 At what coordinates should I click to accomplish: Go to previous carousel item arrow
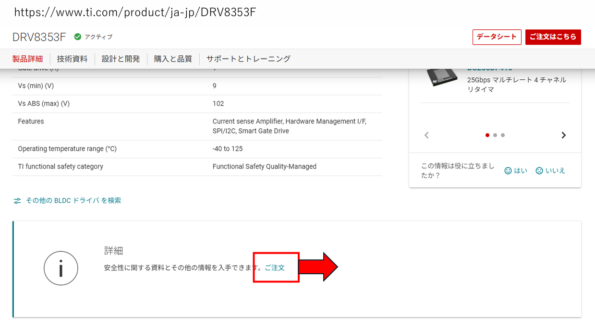[426, 135]
